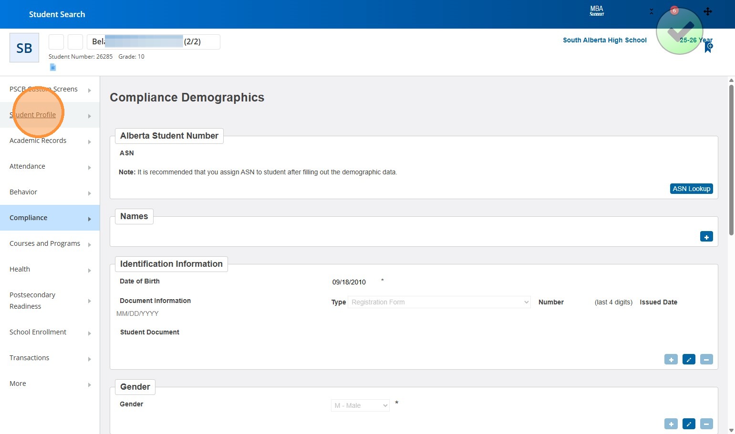Click the Student Profile link
Image resolution: width=735 pixels, height=434 pixels.
click(32, 115)
